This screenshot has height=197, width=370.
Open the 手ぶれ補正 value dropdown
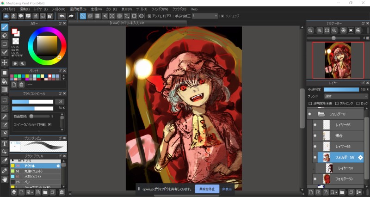tap(205, 16)
